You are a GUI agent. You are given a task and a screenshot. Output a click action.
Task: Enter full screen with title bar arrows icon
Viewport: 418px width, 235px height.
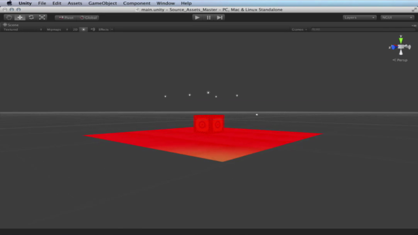click(x=413, y=10)
